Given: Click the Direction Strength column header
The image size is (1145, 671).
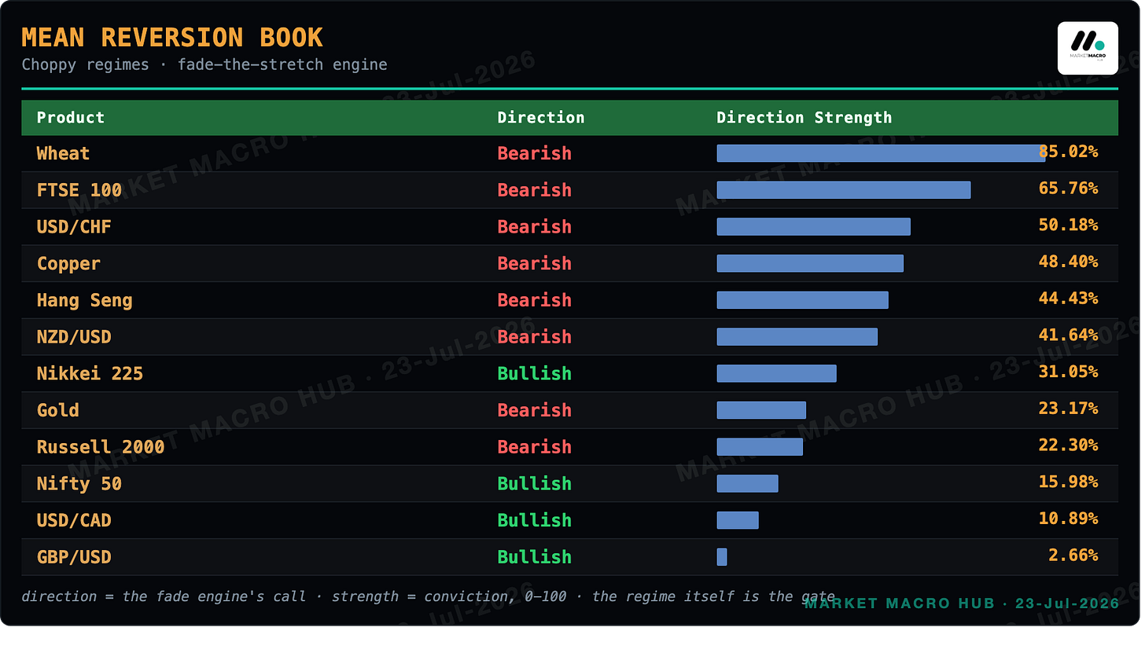Looking at the screenshot, I should pyautogui.click(x=804, y=118).
